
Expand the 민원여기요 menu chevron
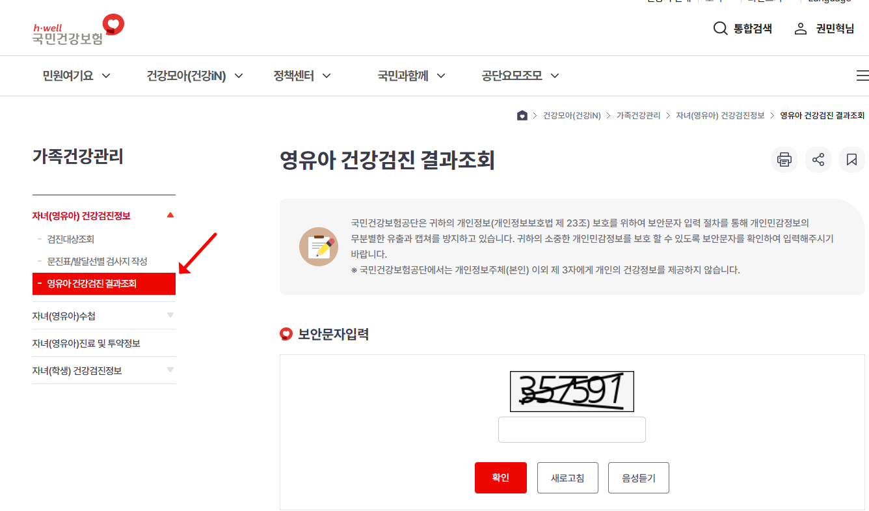click(106, 76)
